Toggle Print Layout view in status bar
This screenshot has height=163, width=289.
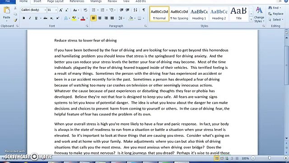pyautogui.click(x=217, y=158)
